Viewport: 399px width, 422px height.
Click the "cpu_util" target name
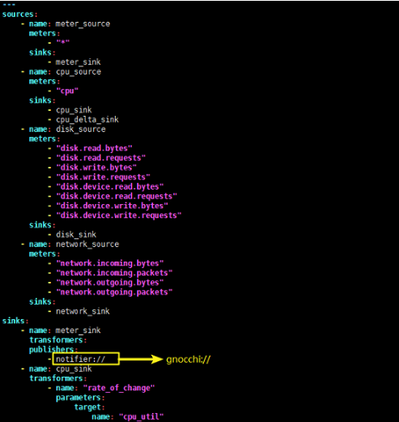[142, 416]
